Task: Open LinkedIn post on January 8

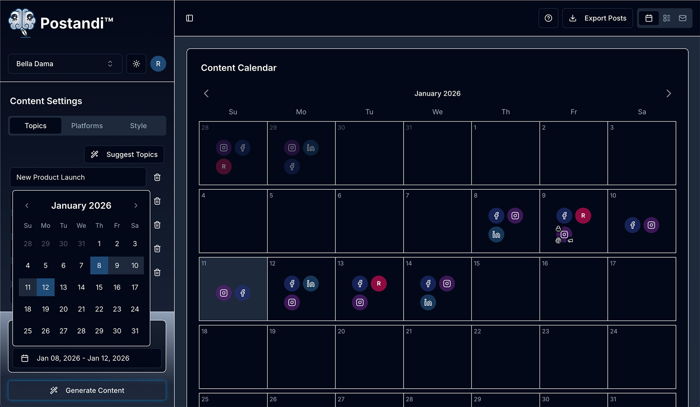Action: pyautogui.click(x=496, y=235)
